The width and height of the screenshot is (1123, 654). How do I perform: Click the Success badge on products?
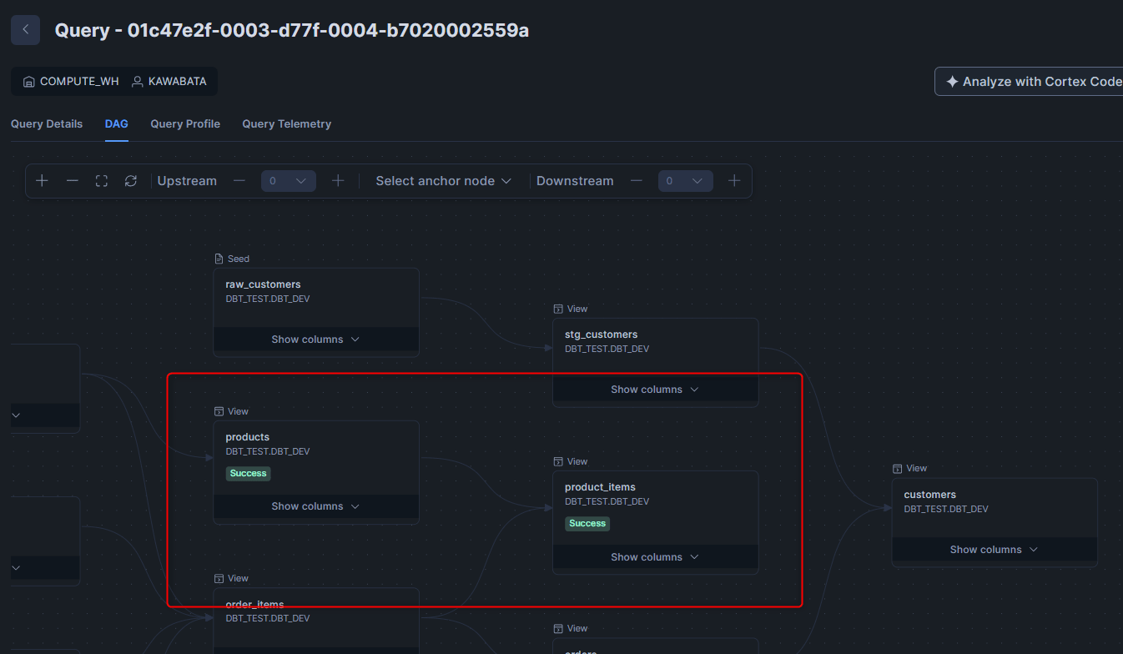pyautogui.click(x=248, y=473)
